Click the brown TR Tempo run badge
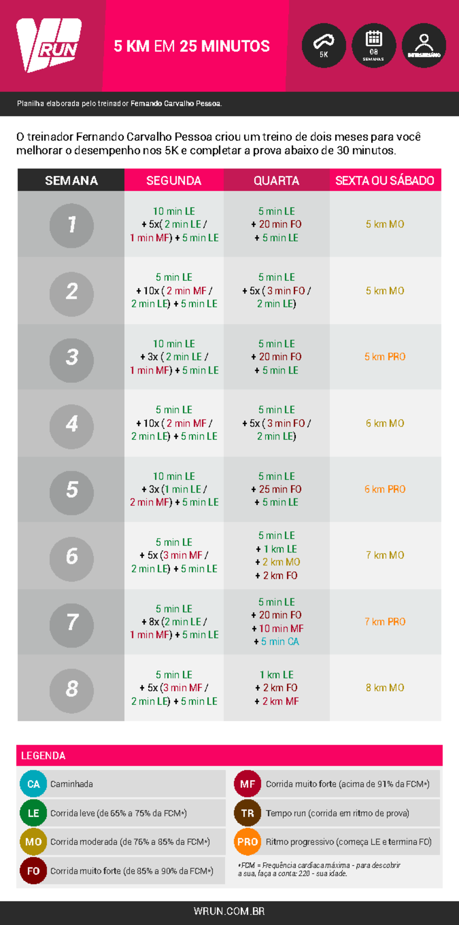Screen dimensions: 459x925 coord(247,813)
